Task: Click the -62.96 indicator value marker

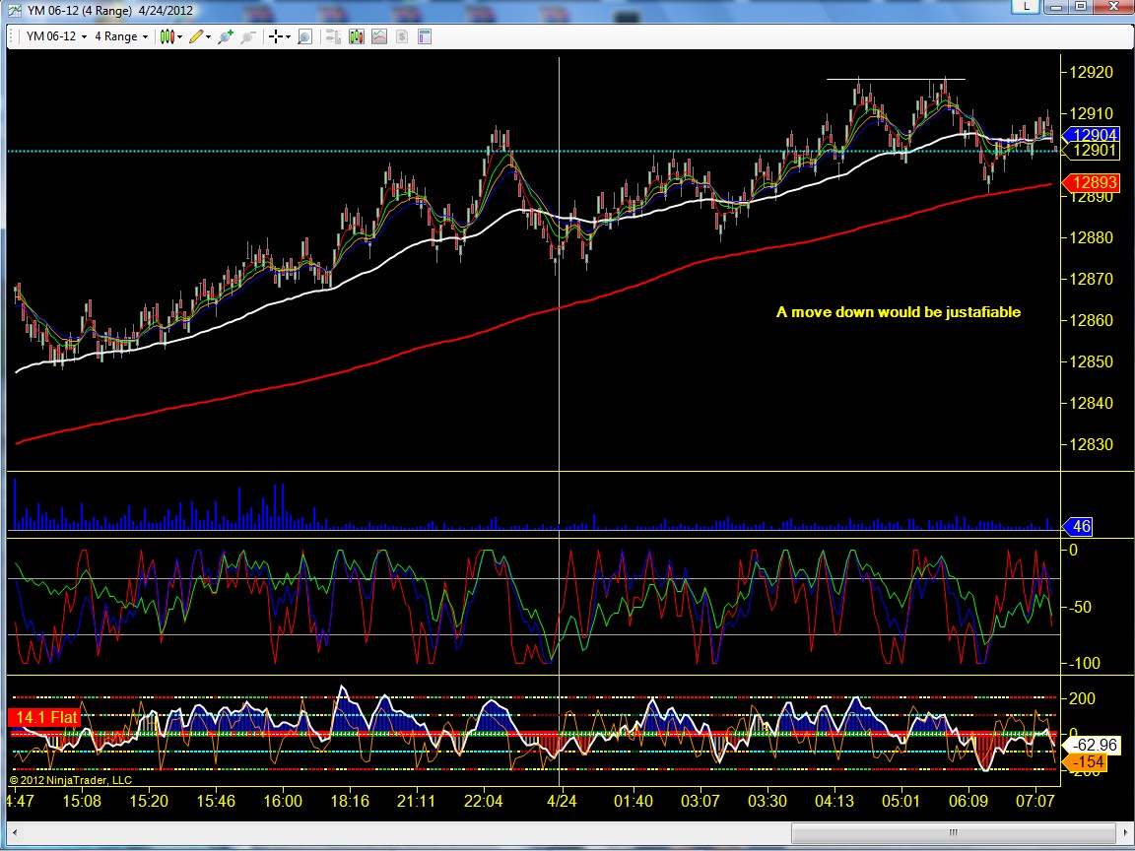Action: [x=1093, y=745]
